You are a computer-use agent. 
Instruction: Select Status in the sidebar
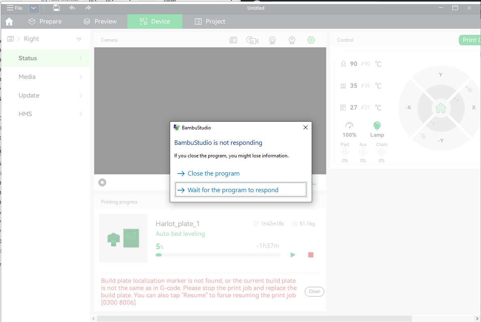[46, 58]
